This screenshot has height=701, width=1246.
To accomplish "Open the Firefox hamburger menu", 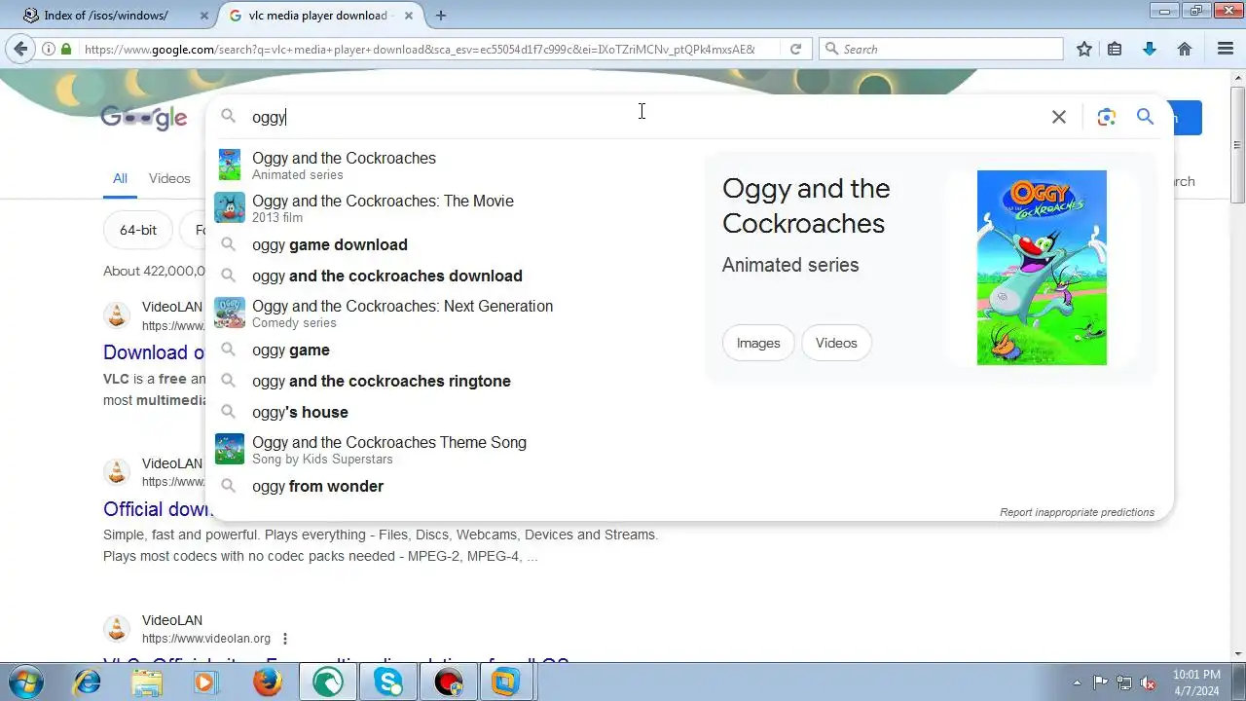I will (x=1226, y=49).
